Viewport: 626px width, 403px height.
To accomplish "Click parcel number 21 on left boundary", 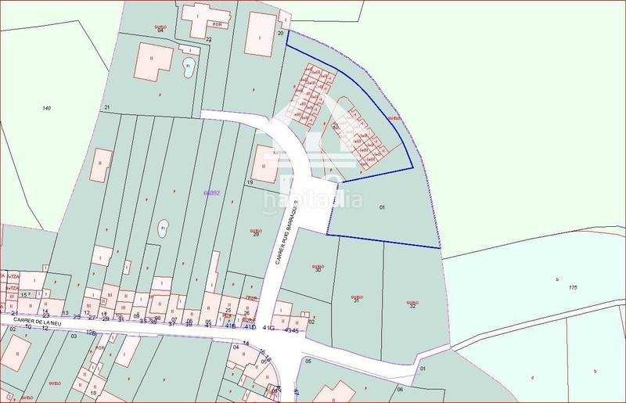I will (x=107, y=106).
